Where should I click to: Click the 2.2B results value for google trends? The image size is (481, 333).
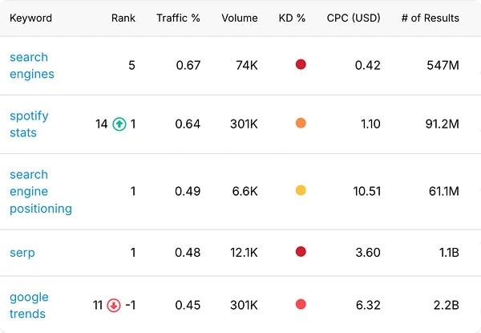[447, 306]
